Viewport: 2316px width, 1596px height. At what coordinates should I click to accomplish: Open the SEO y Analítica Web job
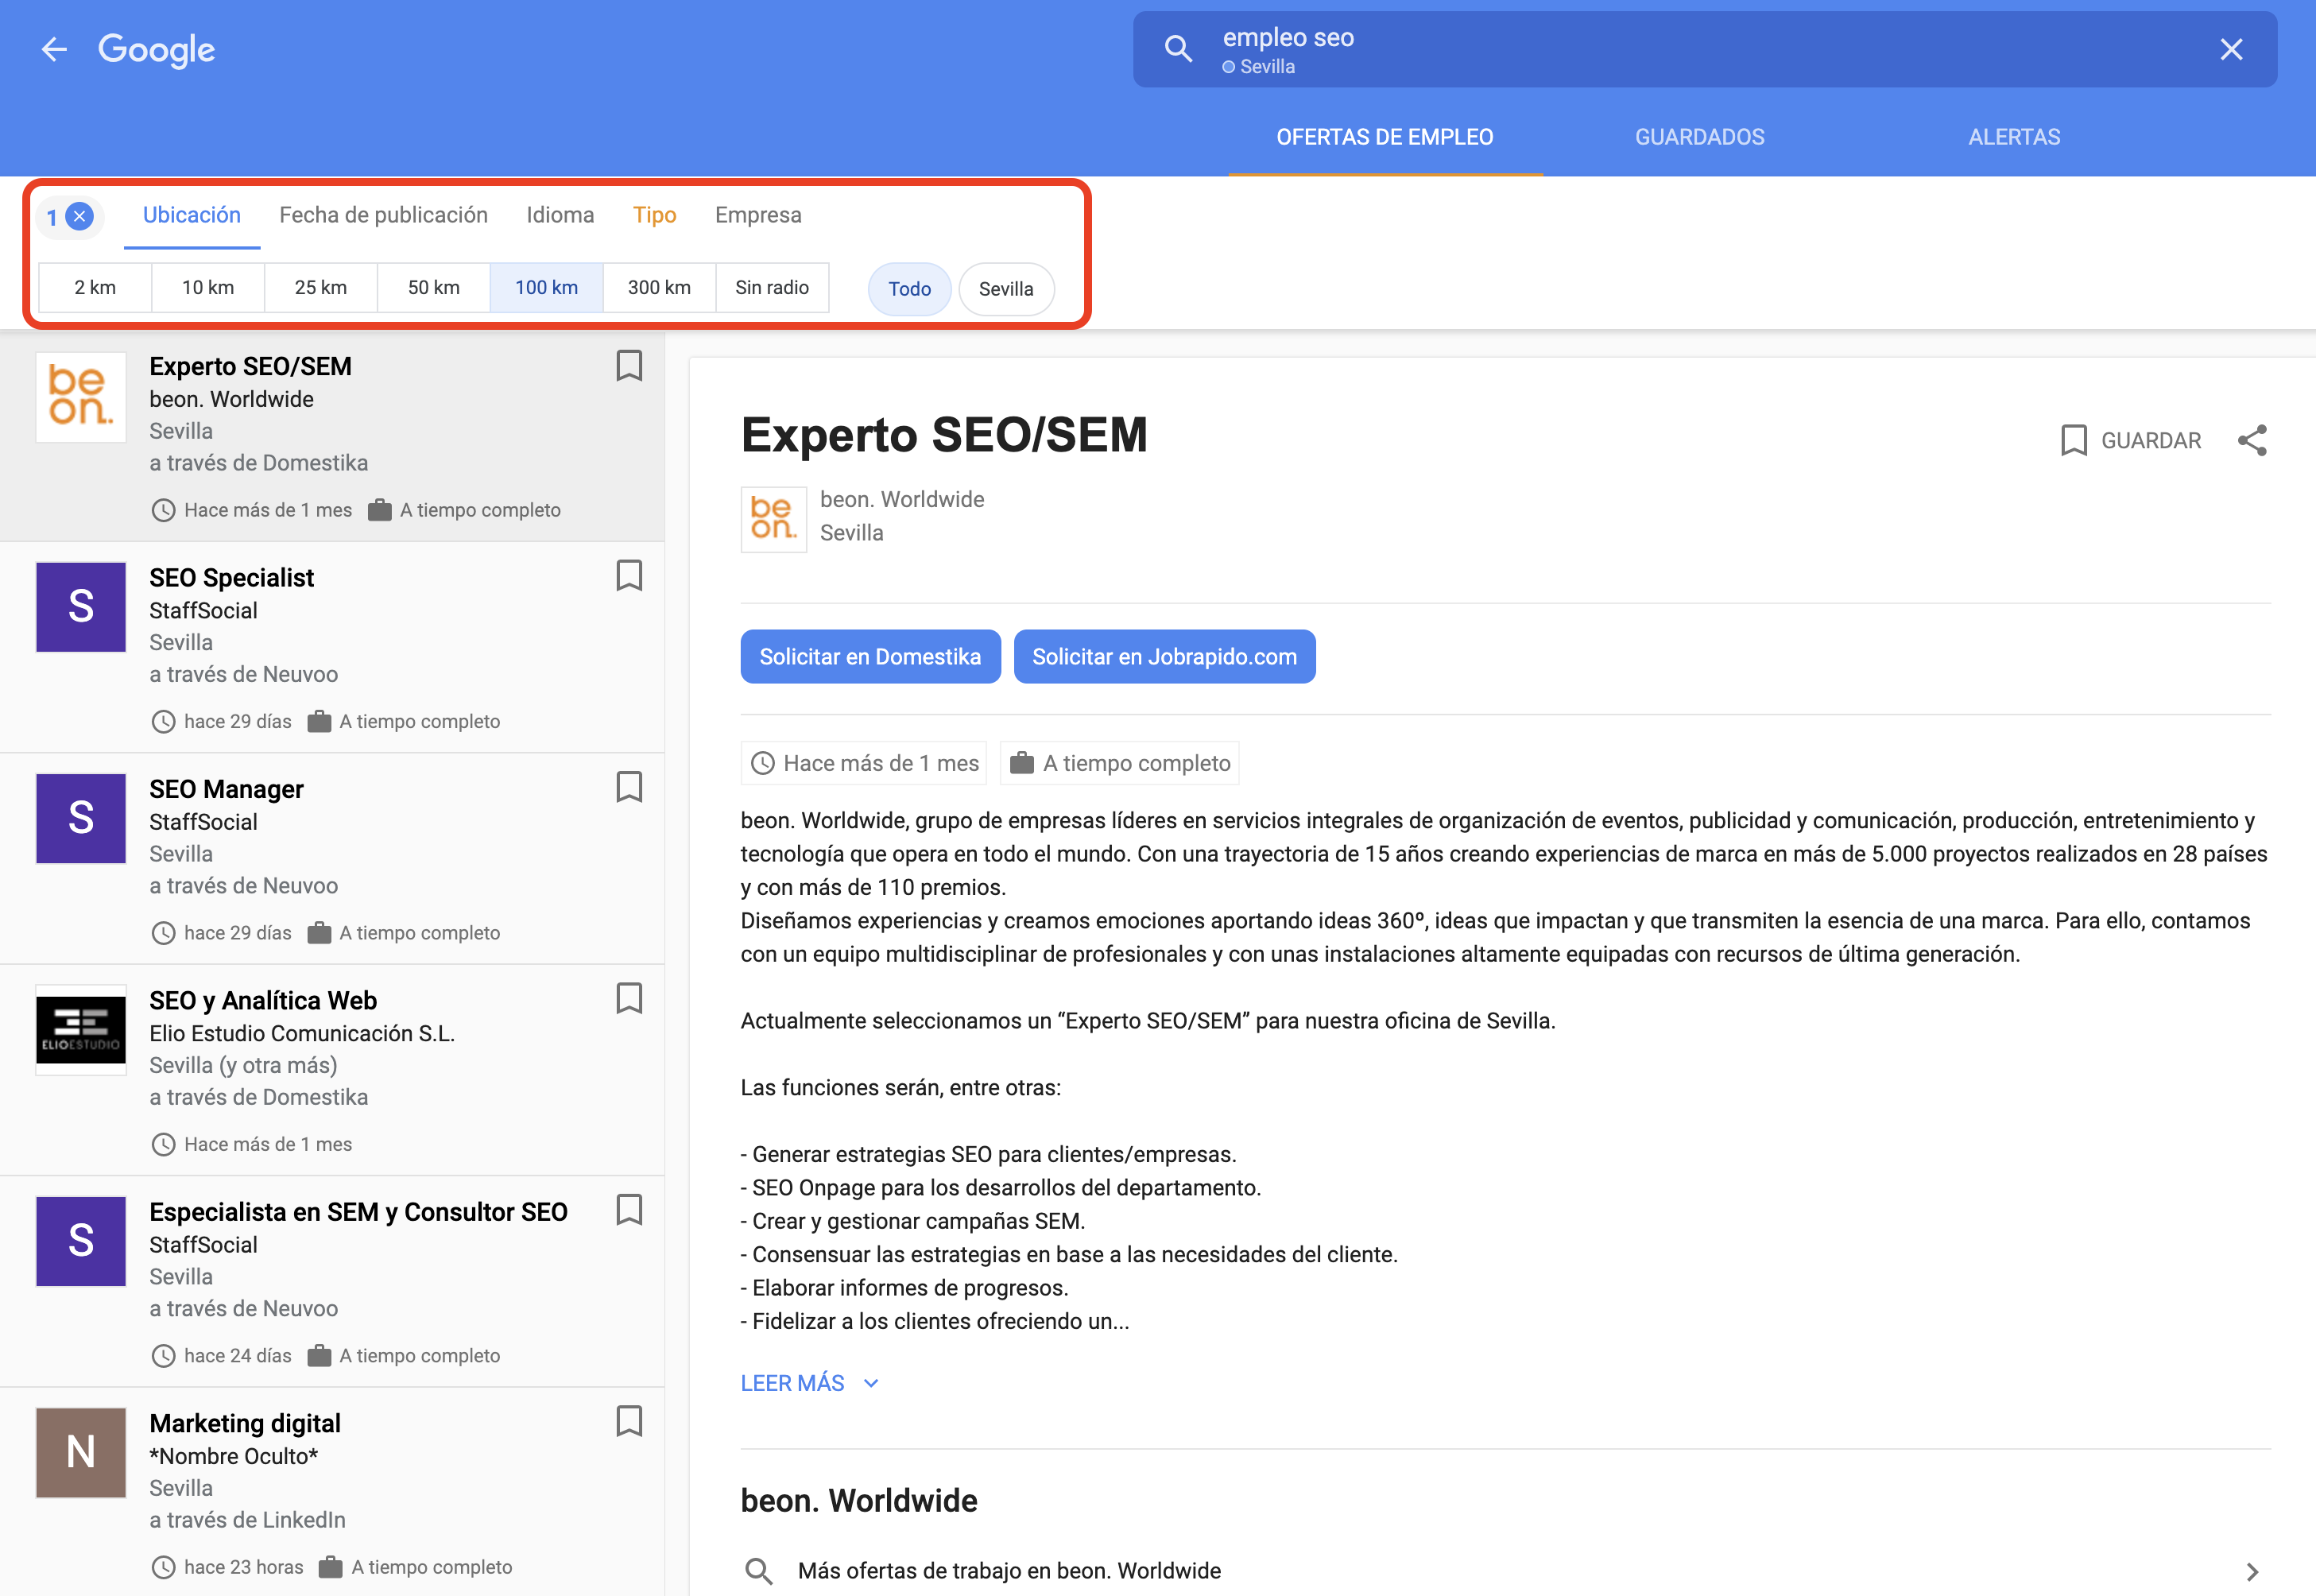[x=263, y=1001]
